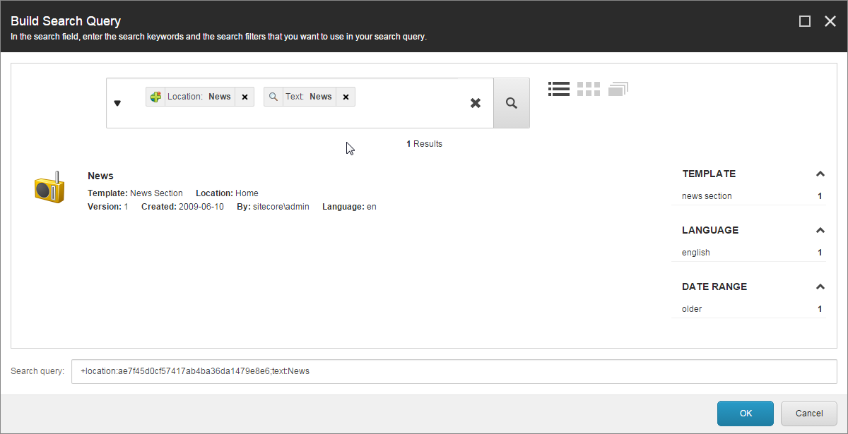The height and width of the screenshot is (434, 848).
Task: Open the search options dropdown arrow
Action: (x=117, y=104)
